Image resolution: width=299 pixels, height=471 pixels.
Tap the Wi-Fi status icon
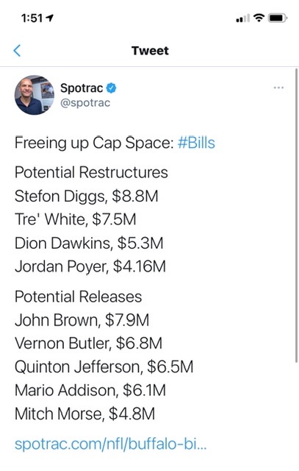pos(259,18)
